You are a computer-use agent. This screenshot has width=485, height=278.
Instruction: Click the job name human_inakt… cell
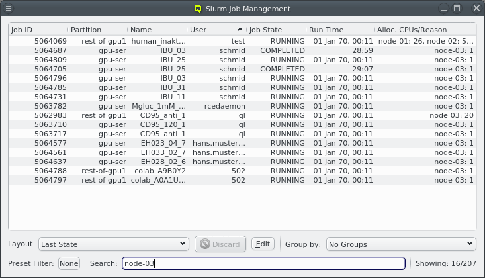click(158, 41)
